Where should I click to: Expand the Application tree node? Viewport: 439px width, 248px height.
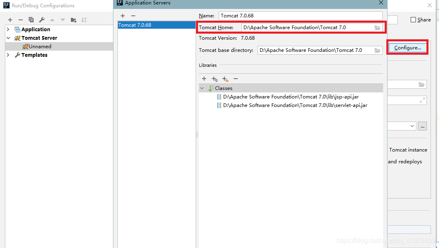point(8,30)
